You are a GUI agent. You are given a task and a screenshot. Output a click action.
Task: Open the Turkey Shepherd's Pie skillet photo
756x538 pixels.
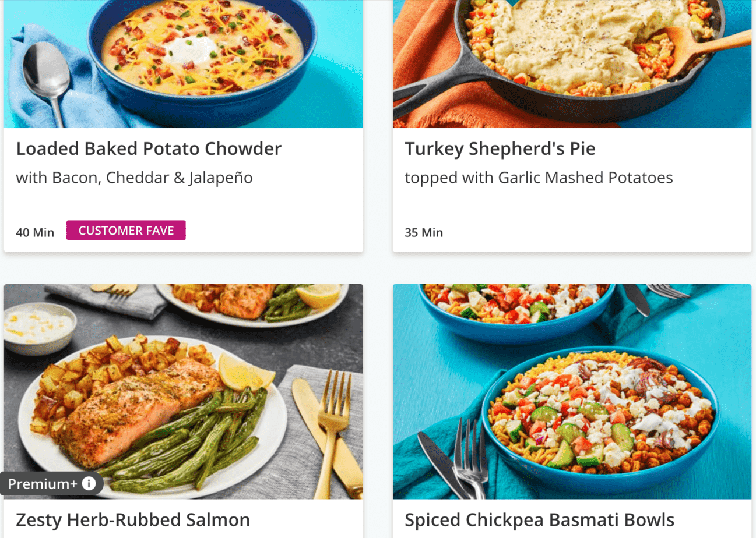pyautogui.click(x=572, y=64)
